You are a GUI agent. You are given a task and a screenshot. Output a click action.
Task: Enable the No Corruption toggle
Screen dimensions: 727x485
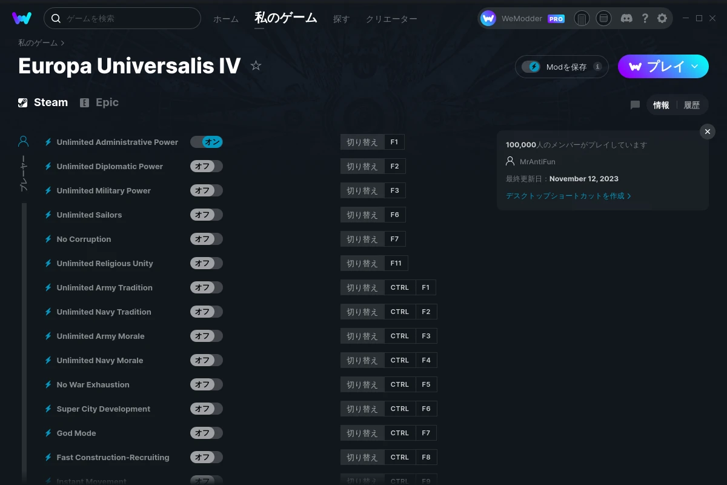pos(207,239)
